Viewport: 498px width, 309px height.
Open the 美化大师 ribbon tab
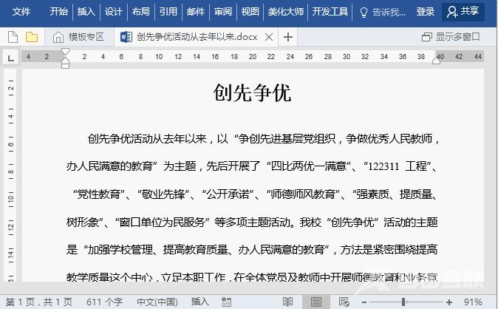(285, 12)
